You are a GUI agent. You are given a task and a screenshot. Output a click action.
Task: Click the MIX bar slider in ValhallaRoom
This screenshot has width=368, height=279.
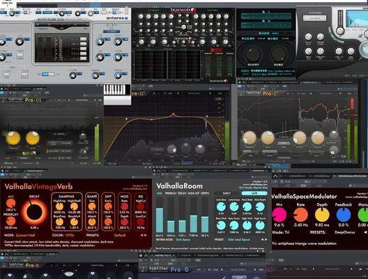coord(160,215)
